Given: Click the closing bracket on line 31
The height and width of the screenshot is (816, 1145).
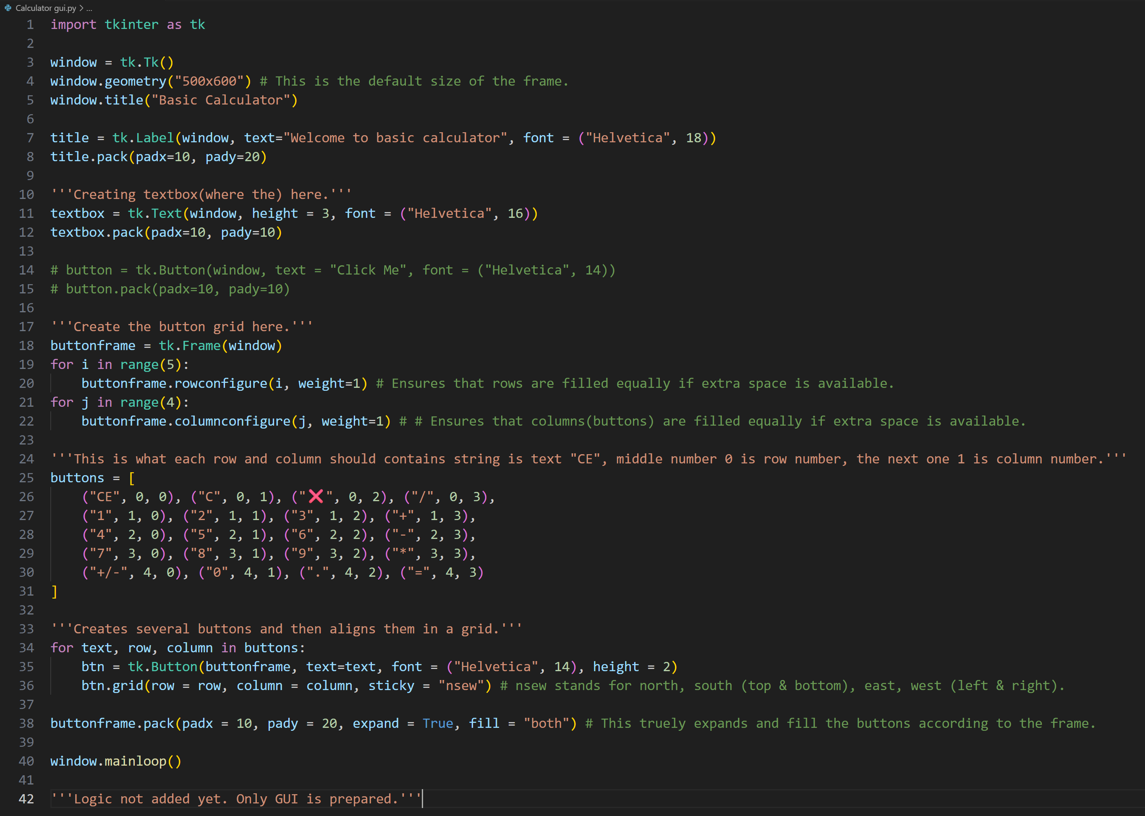Looking at the screenshot, I should [54, 591].
